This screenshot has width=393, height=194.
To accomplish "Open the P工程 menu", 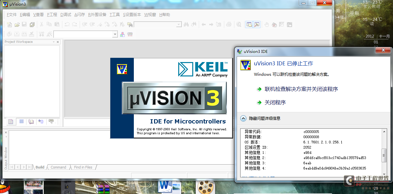I will click(52, 15).
